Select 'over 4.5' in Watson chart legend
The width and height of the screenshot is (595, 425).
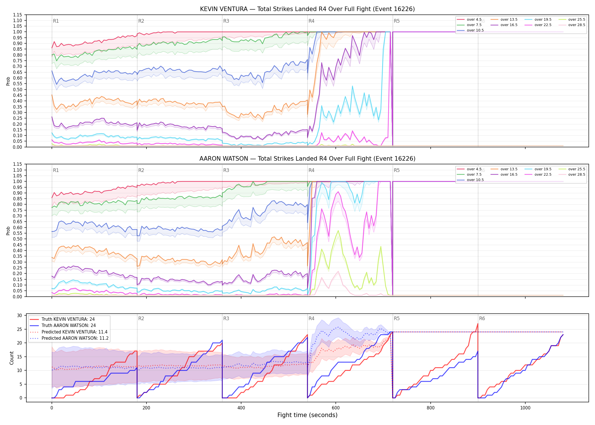coord(474,169)
